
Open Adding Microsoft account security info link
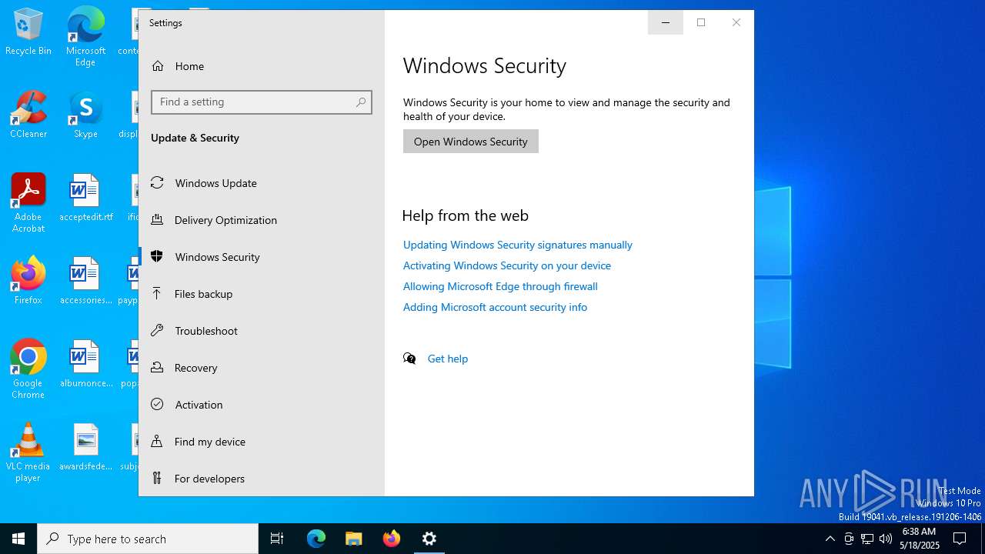(x=495, y=307)
